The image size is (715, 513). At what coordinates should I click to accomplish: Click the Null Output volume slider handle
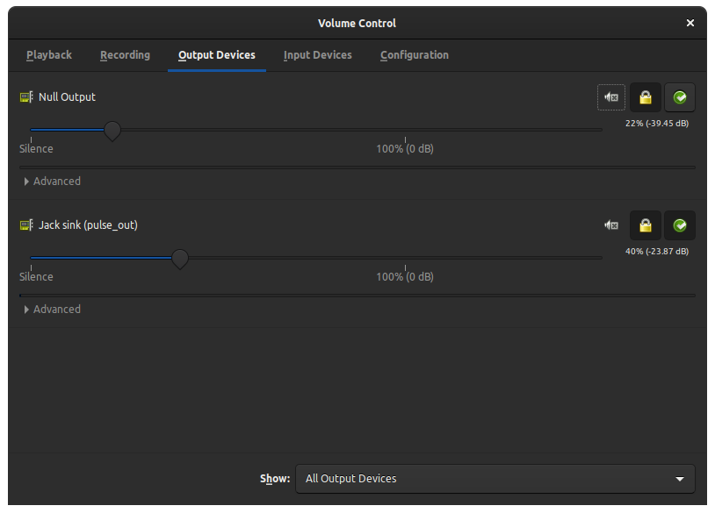pyautogui.click(x=112, y=131)
